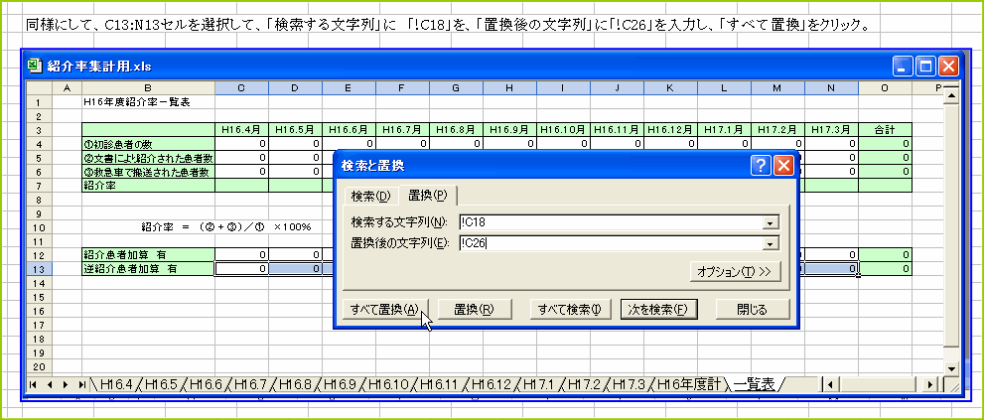Select row 7 header

[x=39, y=186]
